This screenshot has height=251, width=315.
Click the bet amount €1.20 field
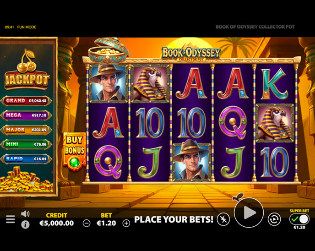coord(106,223)
